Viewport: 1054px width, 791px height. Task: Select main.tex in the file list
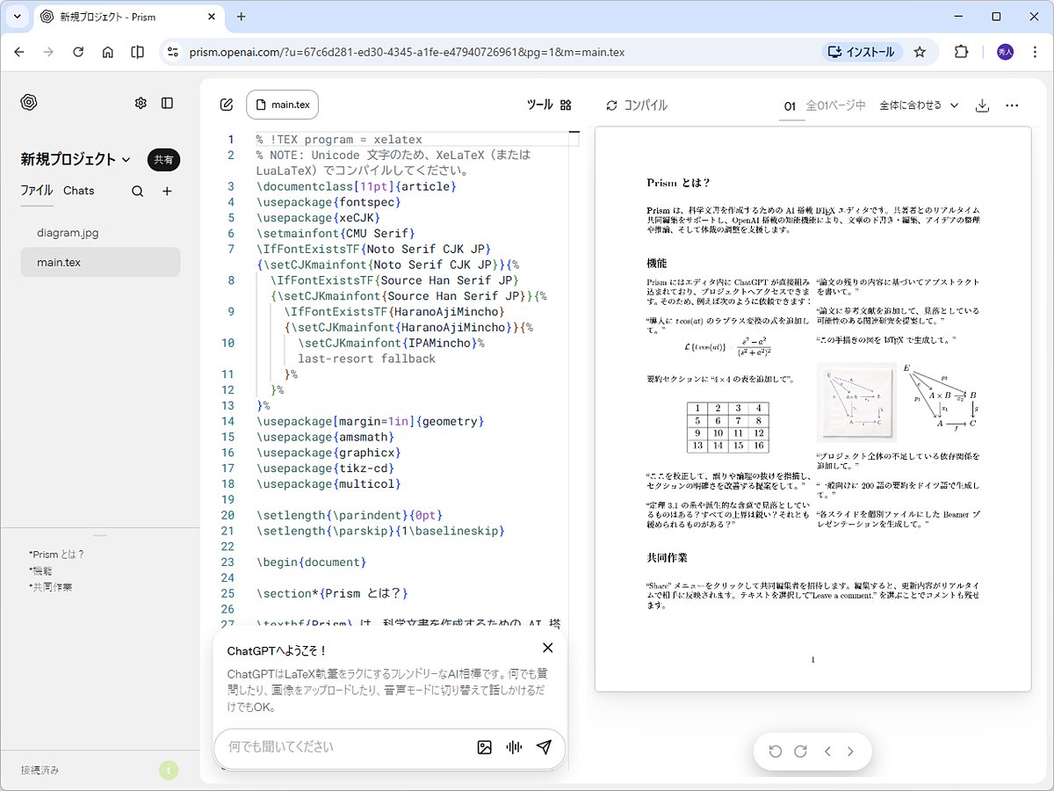100,262
